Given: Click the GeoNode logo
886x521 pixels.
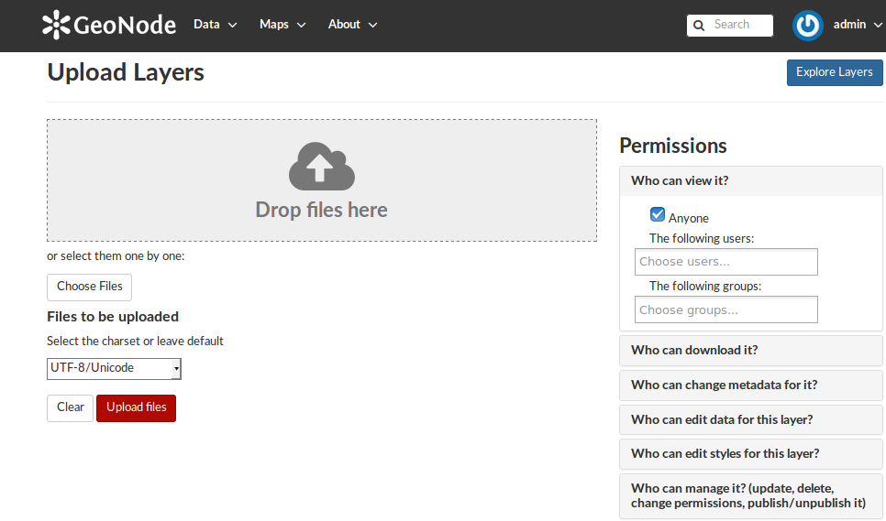Looking at the screenshot, I should point(109,25).
